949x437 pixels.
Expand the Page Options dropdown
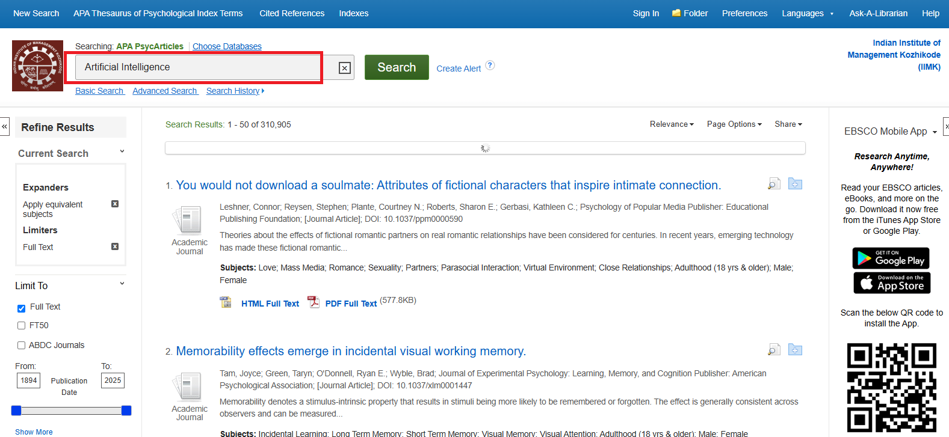click(734, 124)
